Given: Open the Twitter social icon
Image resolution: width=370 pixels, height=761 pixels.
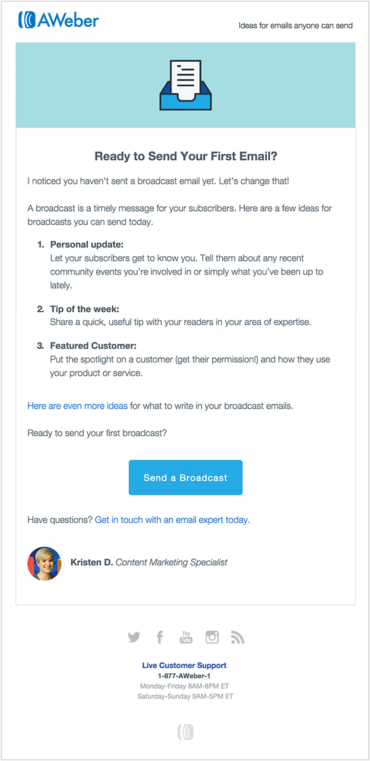Looking at the screenshot, I should click(x=134, y=637).
